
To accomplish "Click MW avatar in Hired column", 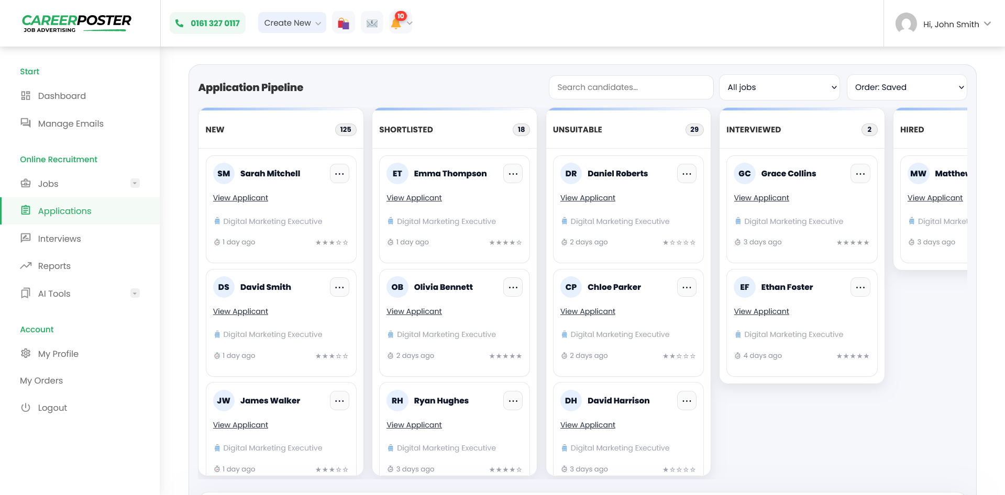I will pos(918,174).
